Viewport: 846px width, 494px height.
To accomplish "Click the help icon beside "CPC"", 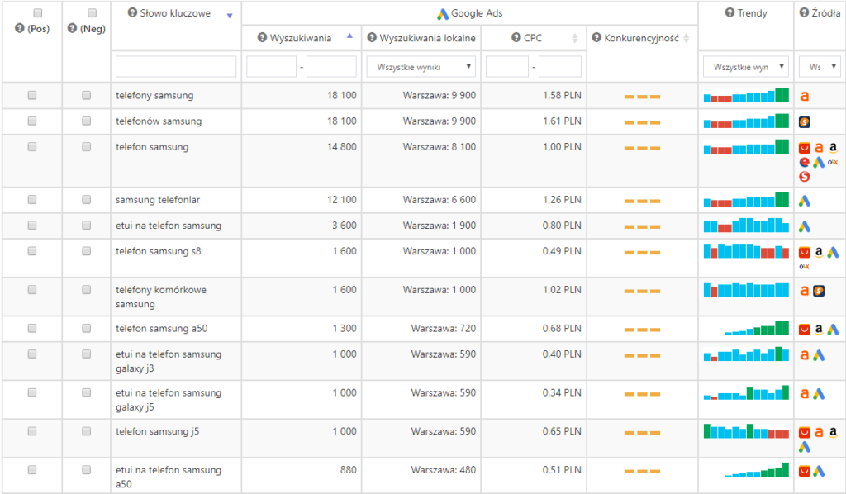I will pyautogui.click(x=516, y=37).
